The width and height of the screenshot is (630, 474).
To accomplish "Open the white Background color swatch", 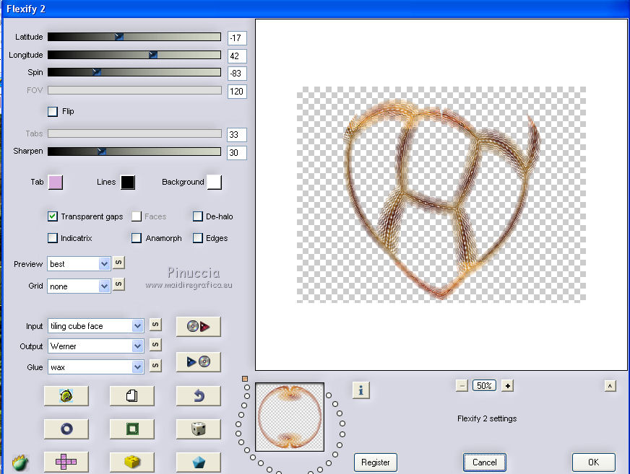I will [214, 182].
